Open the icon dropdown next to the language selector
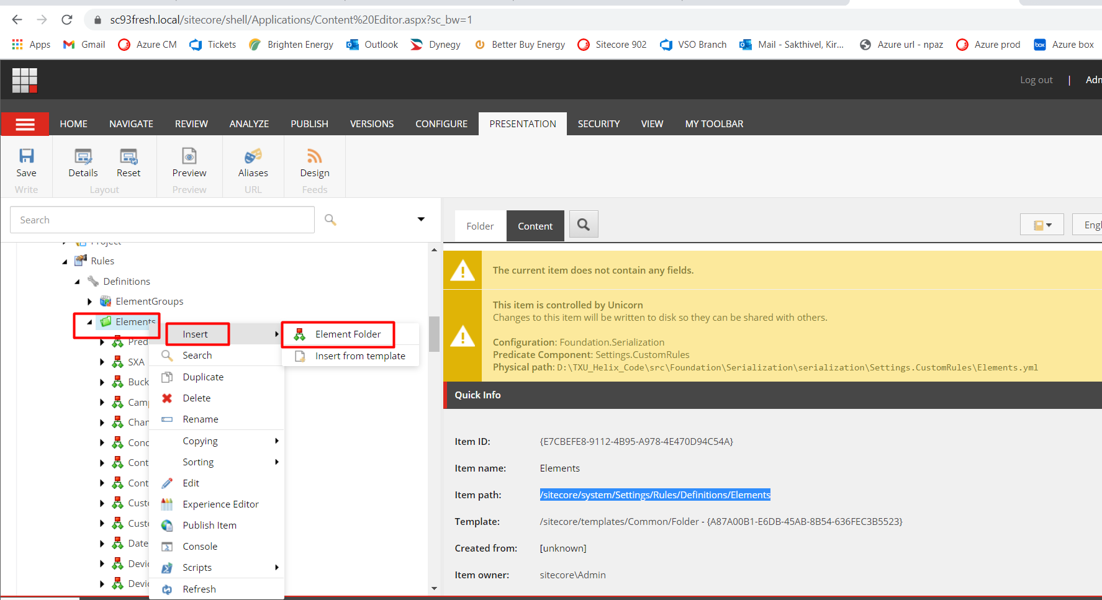 pos(1042,225)
